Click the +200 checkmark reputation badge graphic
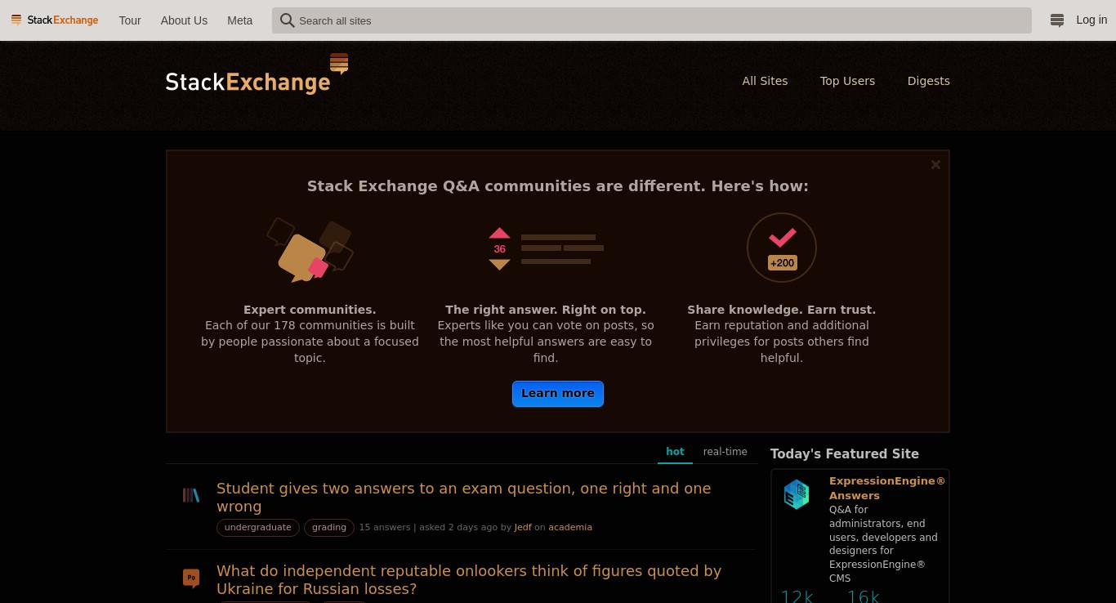Image resolution: width=1116 pixels, height=603 pixels. [782, 248]
